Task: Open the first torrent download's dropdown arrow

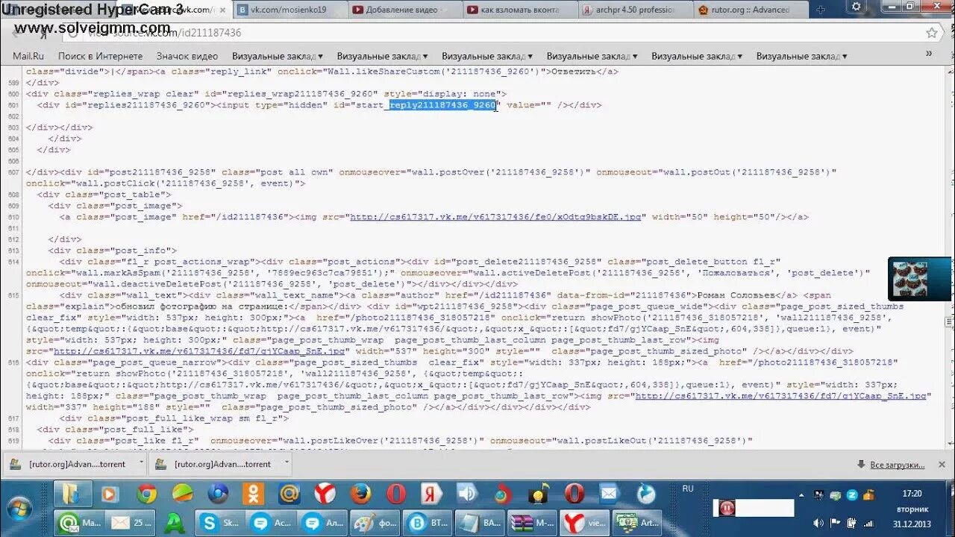Action: point(141,464)
